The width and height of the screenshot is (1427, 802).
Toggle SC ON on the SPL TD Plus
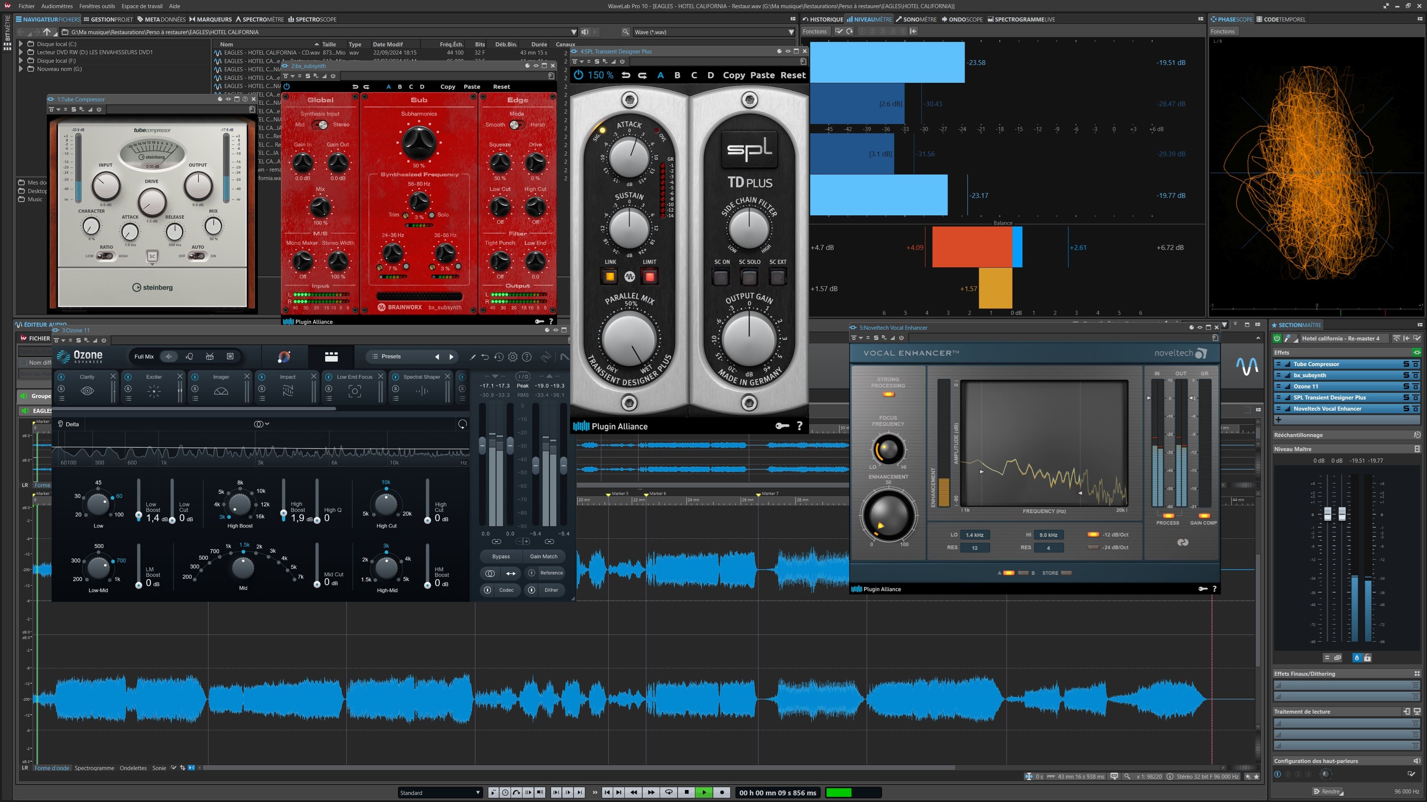[x=721, y=277]
